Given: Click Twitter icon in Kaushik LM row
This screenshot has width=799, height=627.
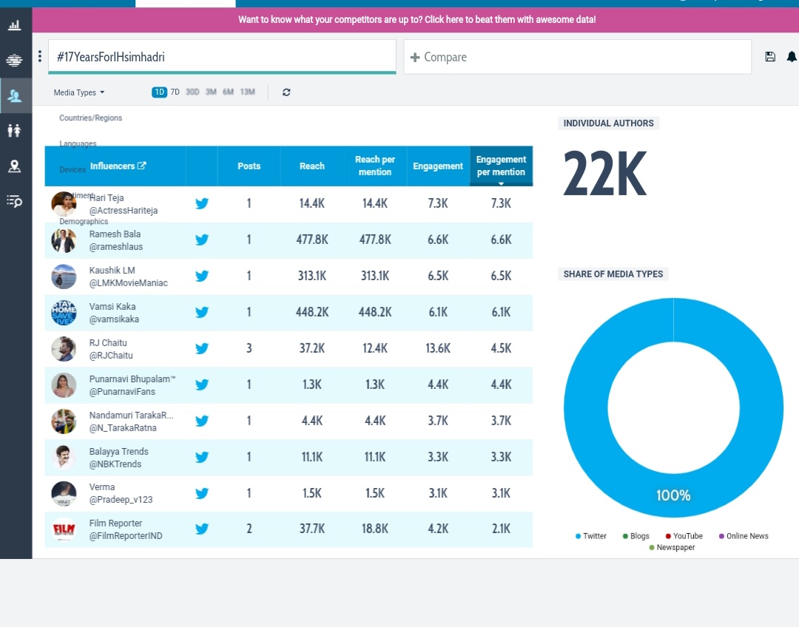Looking at the screenshot, I should click(202, 276).
